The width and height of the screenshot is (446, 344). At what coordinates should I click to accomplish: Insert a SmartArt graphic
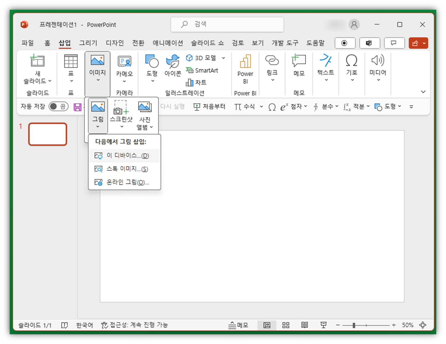click(203, 70)
